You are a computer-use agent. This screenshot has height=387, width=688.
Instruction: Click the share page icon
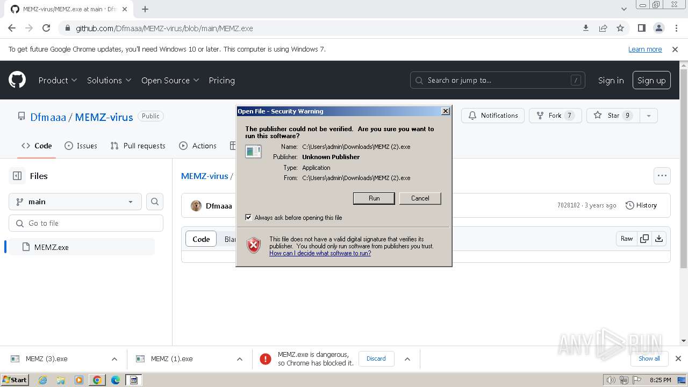(x=603, y=28)
